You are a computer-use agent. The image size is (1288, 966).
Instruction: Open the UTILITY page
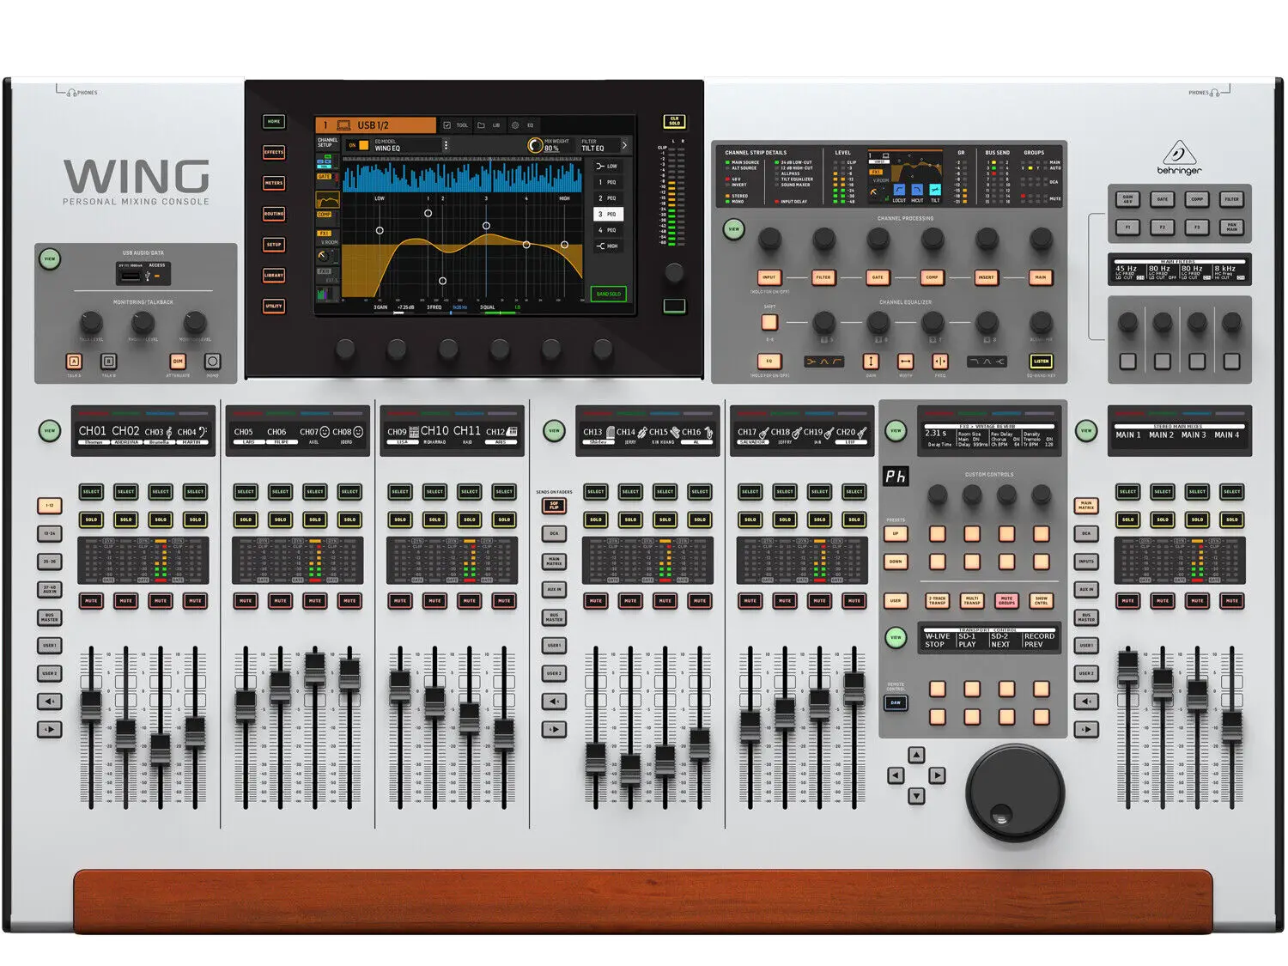click(274, 307)
